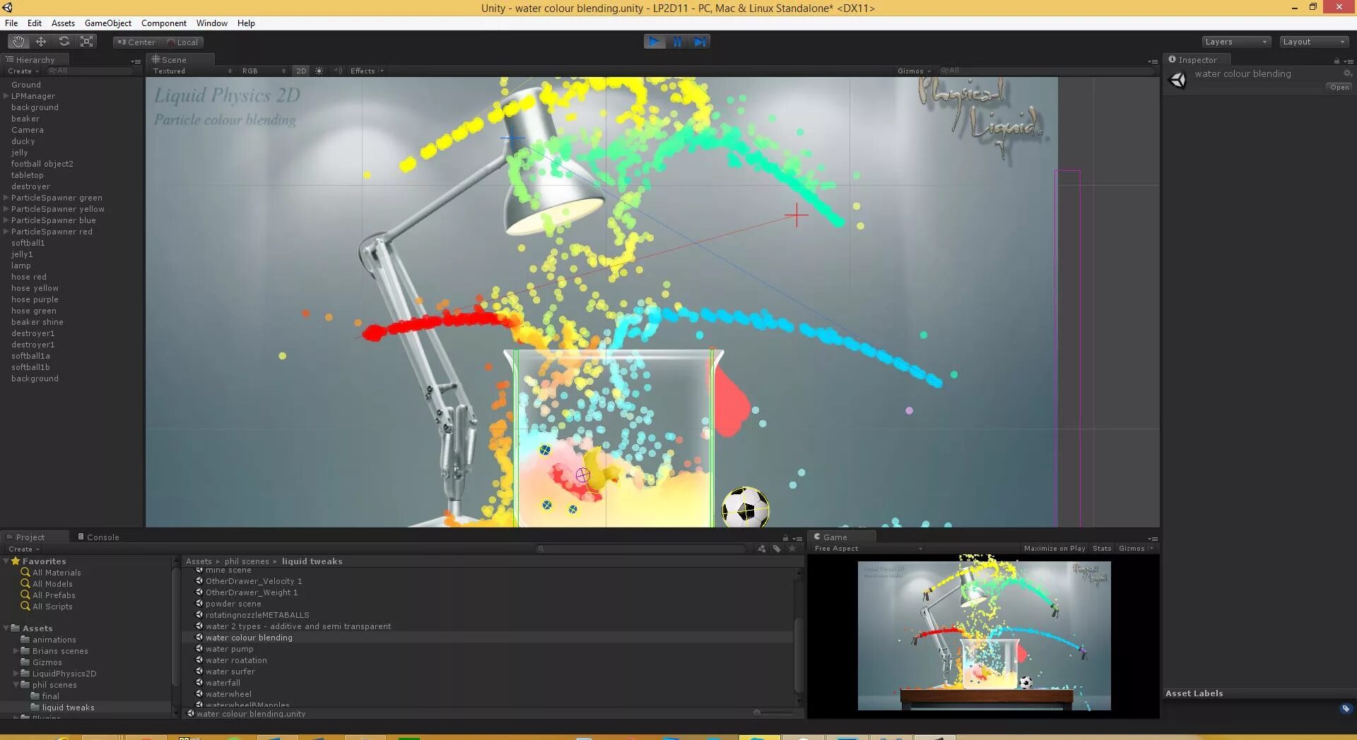This screenshot has height=740, width=1357.
Task: Toggle 2D scene view mode
Action: [301, 71]
